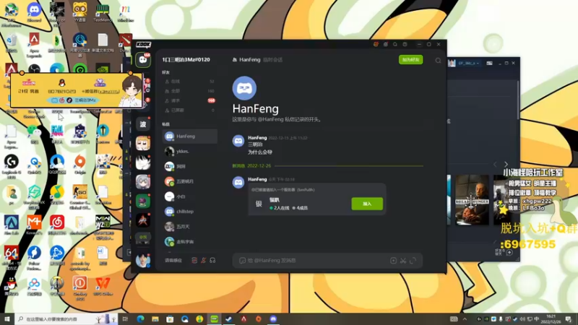
Task: Open WPS Office desktop shortcut
Action: (103, 286)
